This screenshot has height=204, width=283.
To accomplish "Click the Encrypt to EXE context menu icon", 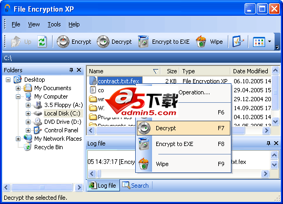I will [x=144, y=144].
